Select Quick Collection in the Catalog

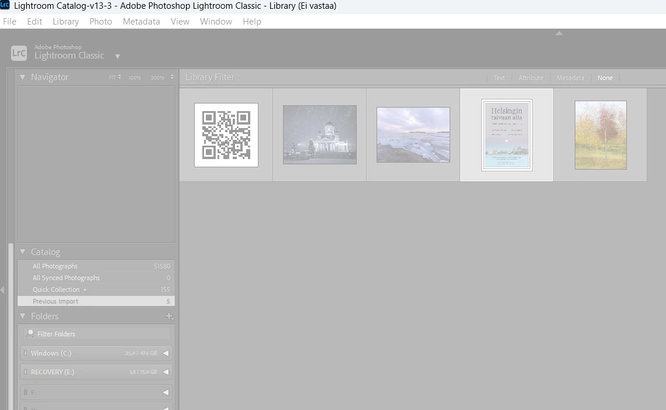pyautogui.click(x=96, y=290)
